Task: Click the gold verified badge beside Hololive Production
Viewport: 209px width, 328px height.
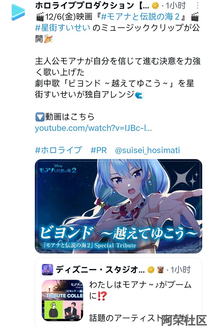Action: point(155,6)
